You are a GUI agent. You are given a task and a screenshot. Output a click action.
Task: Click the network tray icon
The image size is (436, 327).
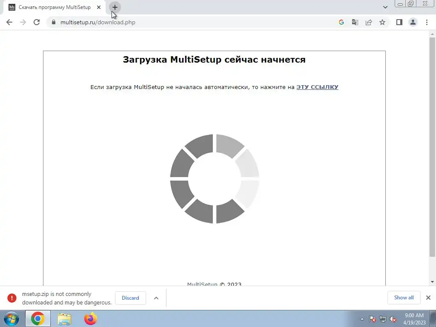click(x=383, y=319)
